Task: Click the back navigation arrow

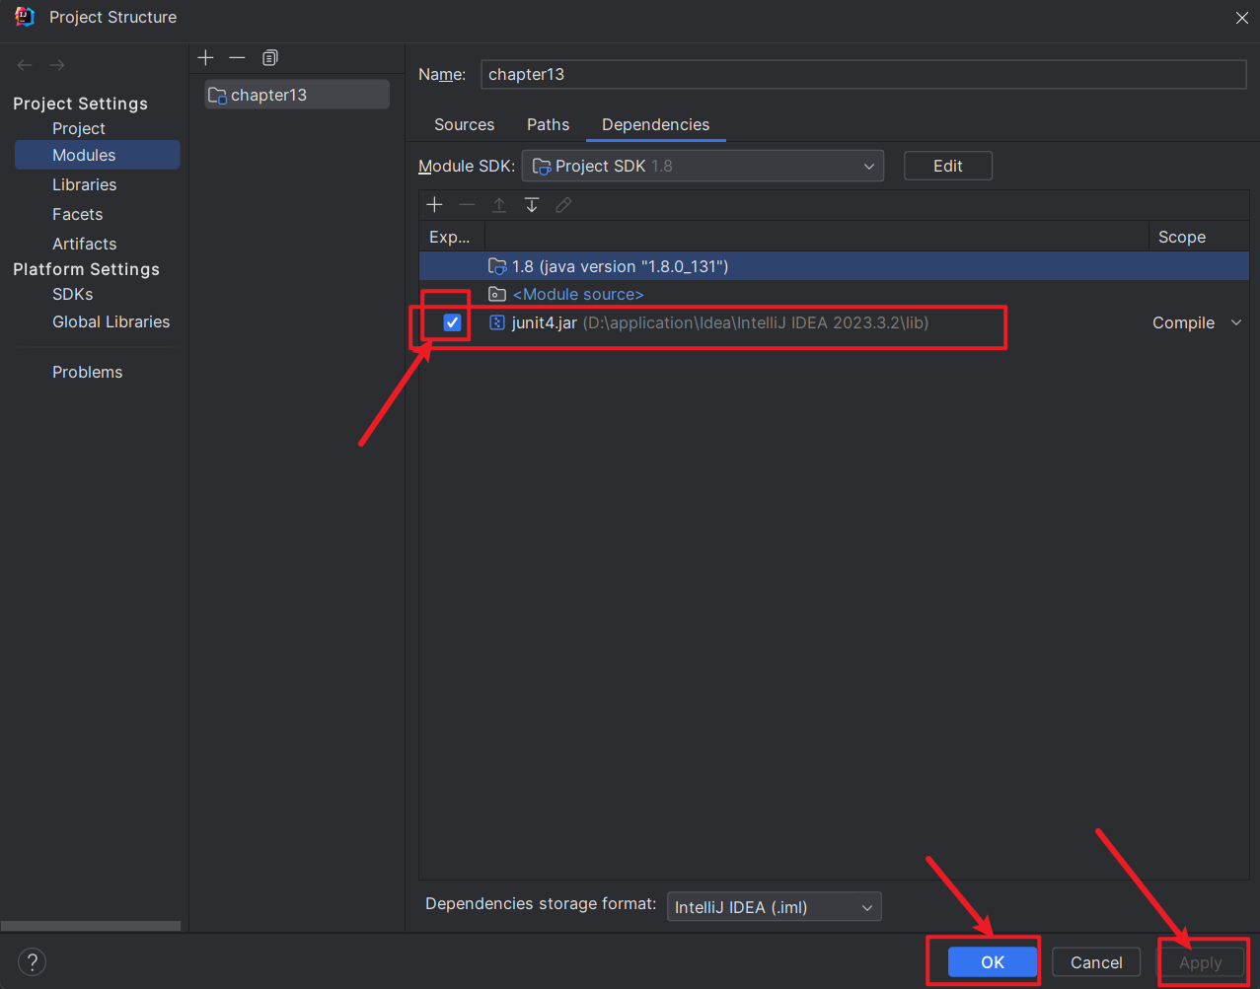Action: tap(24, 64)
